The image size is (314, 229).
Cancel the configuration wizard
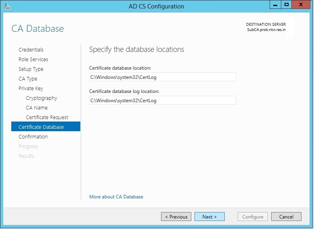pyautogui.click(x=286, y=217)
